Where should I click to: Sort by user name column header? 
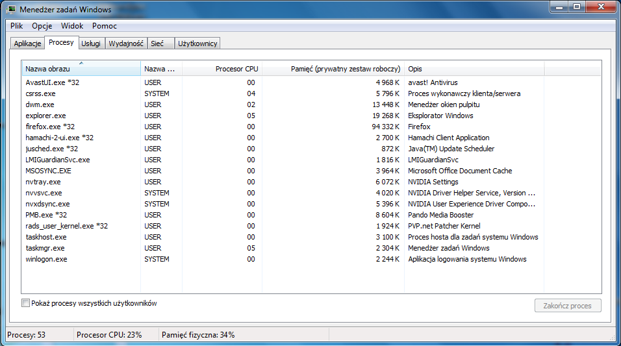tap(161, 69)
